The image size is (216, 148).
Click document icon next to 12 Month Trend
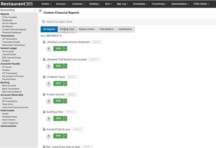point(44,77)
